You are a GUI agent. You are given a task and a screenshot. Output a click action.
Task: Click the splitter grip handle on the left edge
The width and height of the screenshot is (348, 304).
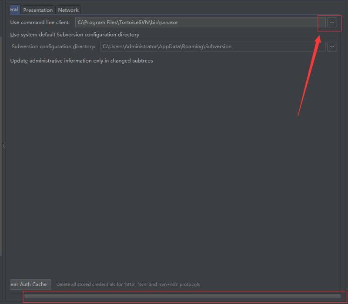3,145
